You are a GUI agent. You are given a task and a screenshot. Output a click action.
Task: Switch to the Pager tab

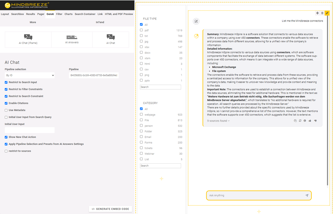point(41,14)
